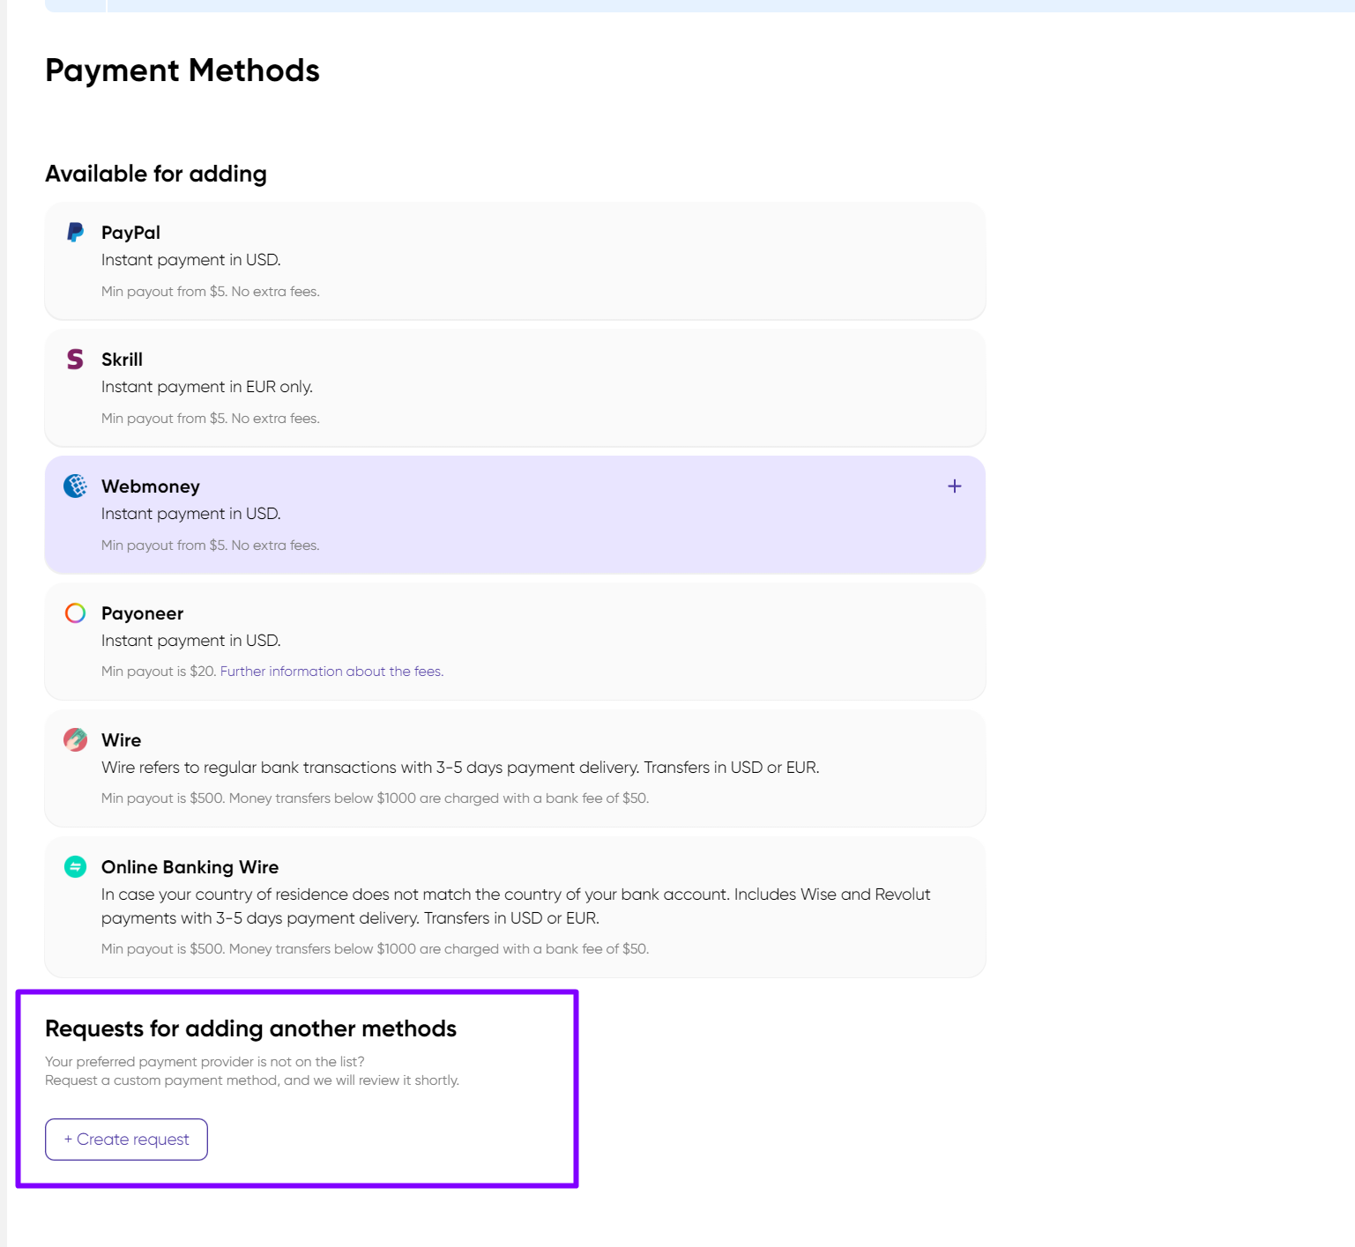Click Requests for adding another methods heading
This screenshot has width=1355, height=1247.
[x=250, y=1028]
